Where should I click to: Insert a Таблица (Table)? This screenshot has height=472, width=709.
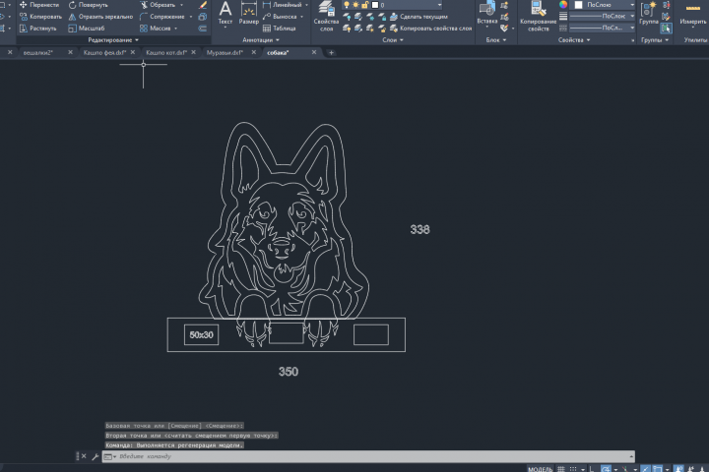[x=280, y=29]
